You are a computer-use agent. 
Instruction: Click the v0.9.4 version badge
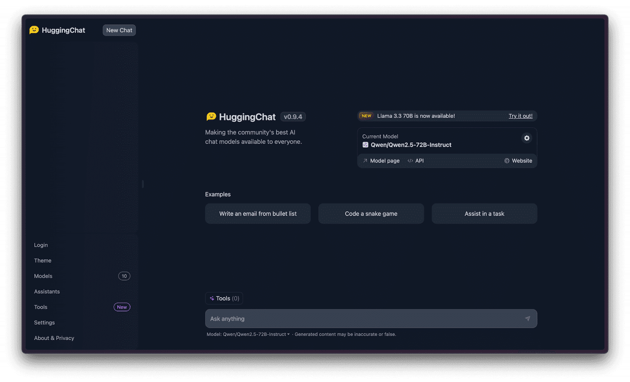point(293,117)
